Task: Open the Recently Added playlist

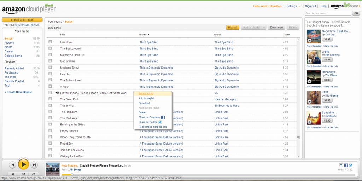Action: 14,68
